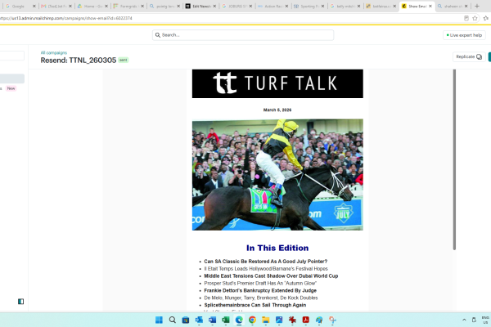Click the Turf Talk header banner
Viewport: 491px width, 327px height.
(277, 83)
